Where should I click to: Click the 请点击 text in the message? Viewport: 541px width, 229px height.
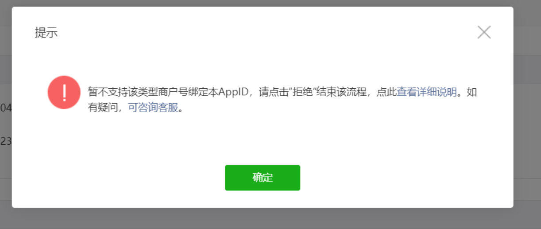point(273,92)
